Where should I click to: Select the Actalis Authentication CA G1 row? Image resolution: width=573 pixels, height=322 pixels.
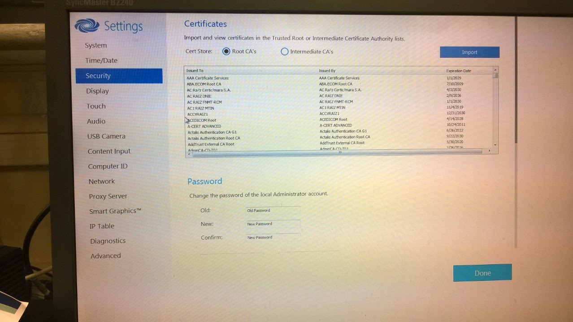coord(339,132)
